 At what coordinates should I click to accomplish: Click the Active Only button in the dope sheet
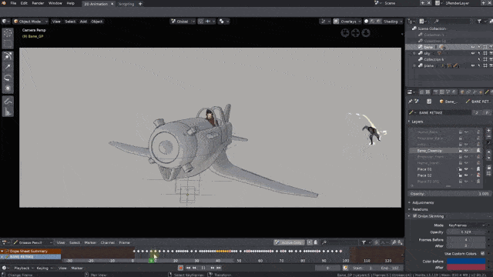click(x=289, y=242)
